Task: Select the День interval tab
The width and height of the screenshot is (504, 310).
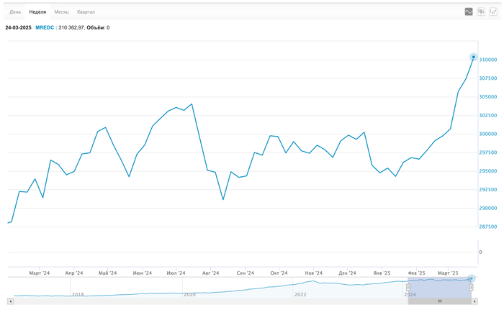Action: (15, 12)
